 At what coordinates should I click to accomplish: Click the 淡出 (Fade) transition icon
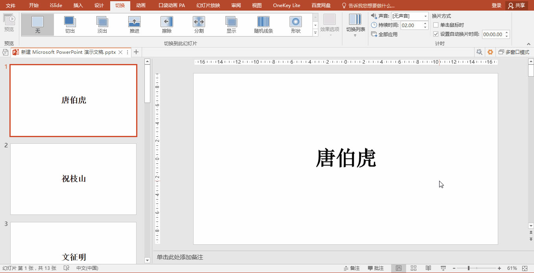(x=102, y=24)
